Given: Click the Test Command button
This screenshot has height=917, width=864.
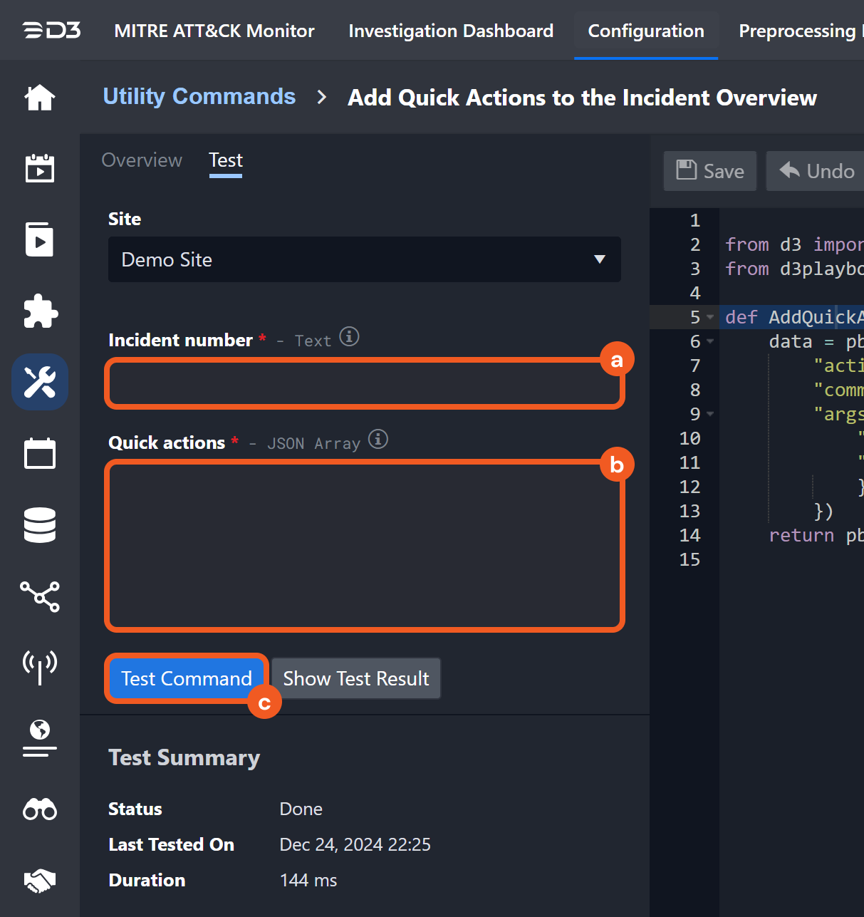Looking at the screenshot, I should pyautogui.click(x=187, y=678).
